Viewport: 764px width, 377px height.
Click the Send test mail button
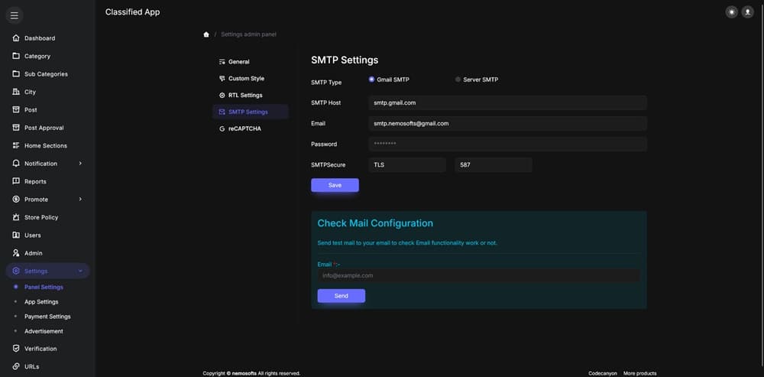(x=341, y=296)
